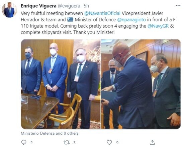
Task: View the left photo of three men
Action: click(x=61, y=84)
